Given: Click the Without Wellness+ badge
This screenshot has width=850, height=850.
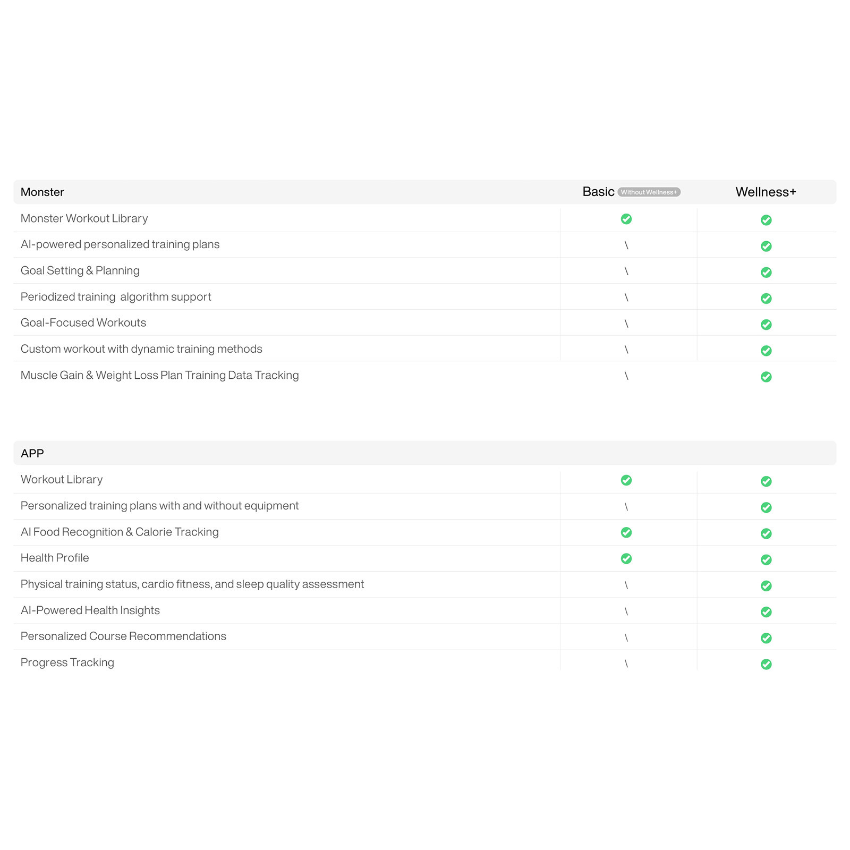Looking at the screenshot, I should click(x=649, y=192).
